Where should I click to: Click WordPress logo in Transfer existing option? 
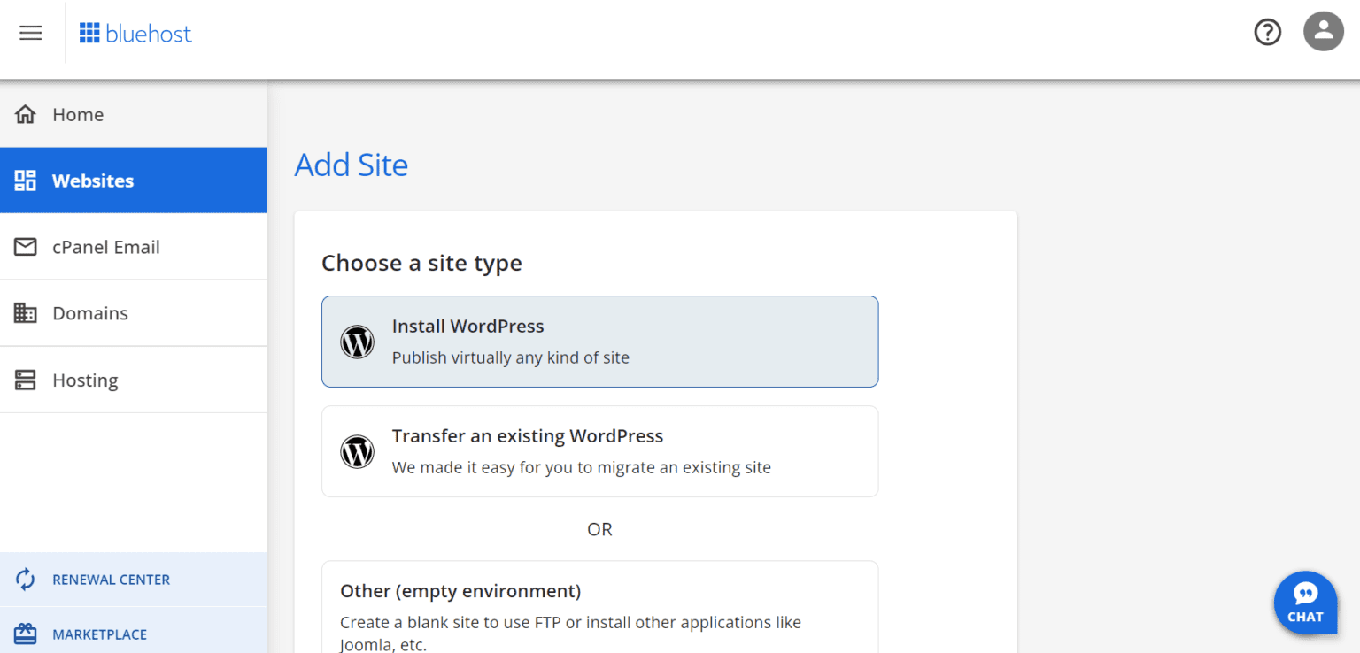tap(358, 451)
